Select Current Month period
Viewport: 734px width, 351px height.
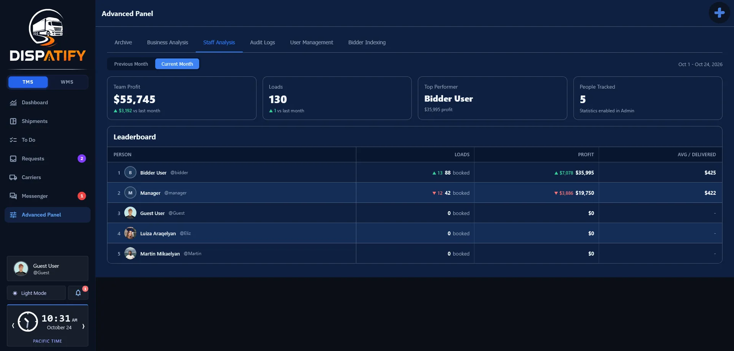coord(177,64)
